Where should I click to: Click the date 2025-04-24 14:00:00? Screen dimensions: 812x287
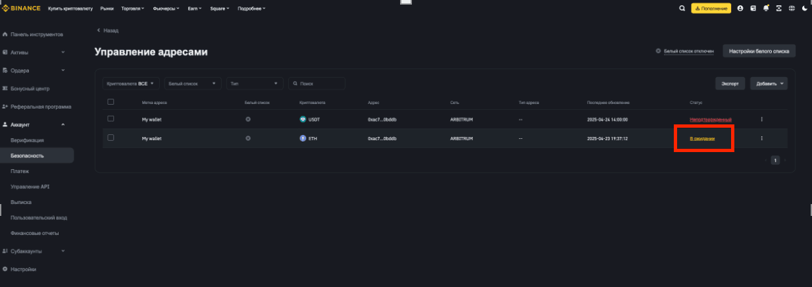pyautogui.click(x=607, y=119)
